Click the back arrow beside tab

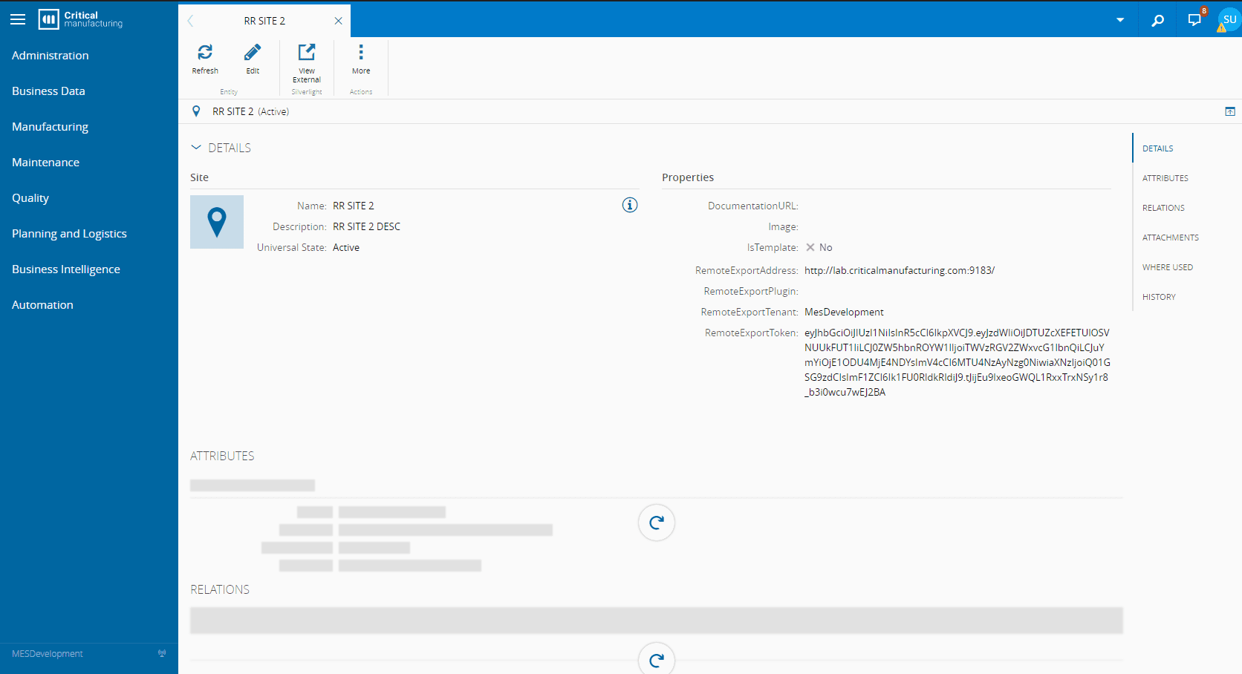click(x=191, y=21)
